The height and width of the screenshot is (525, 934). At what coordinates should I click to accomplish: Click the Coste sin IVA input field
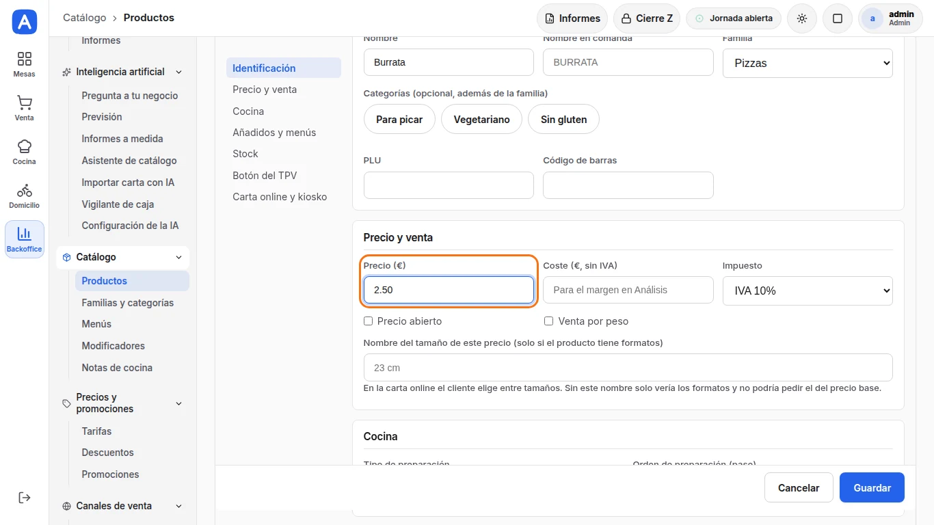point(628,290)
